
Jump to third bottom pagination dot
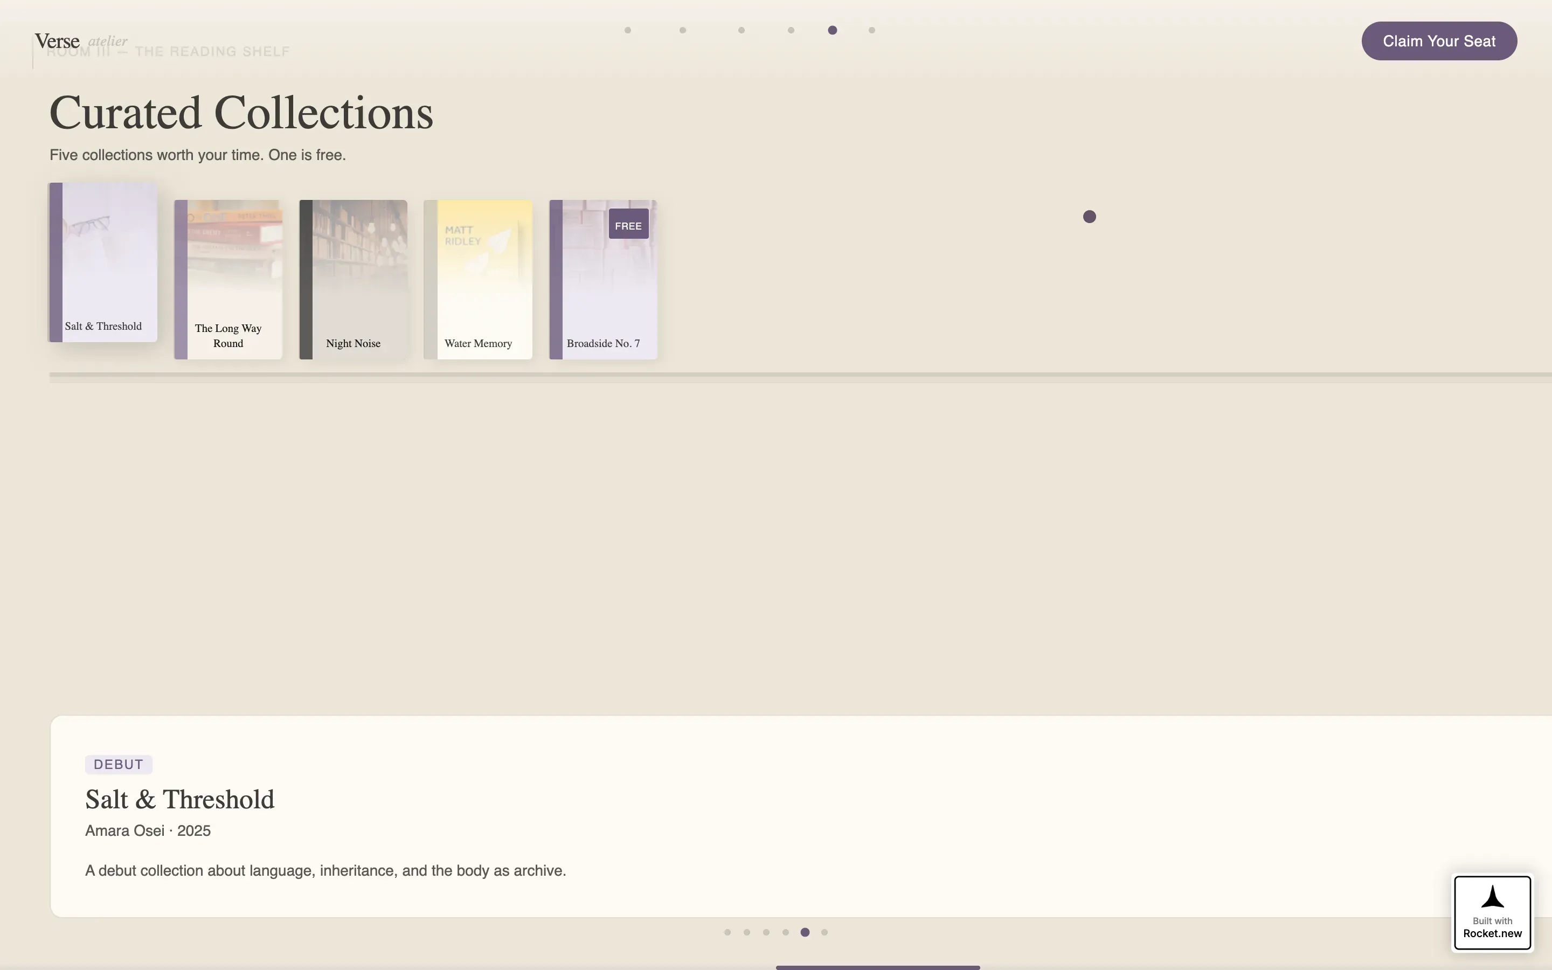(x=766, y=932)
